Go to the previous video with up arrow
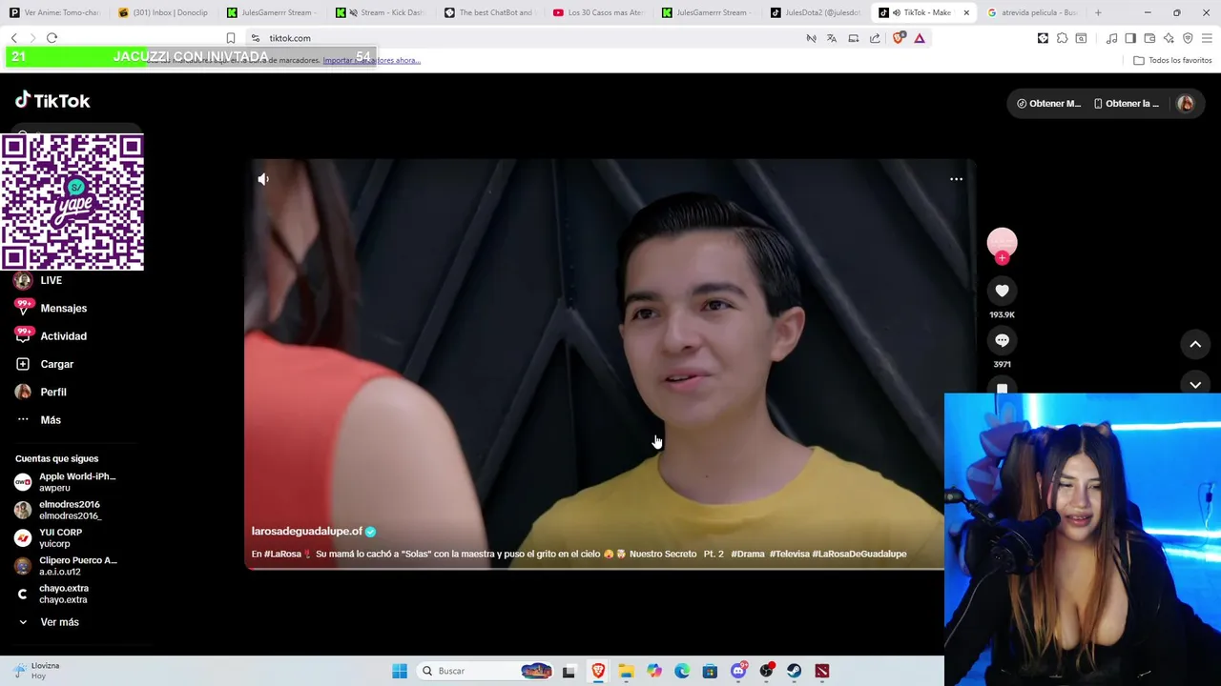The height and width of the screenshot is (686, 1221). pyautogui.click(x=1195, y=344)
